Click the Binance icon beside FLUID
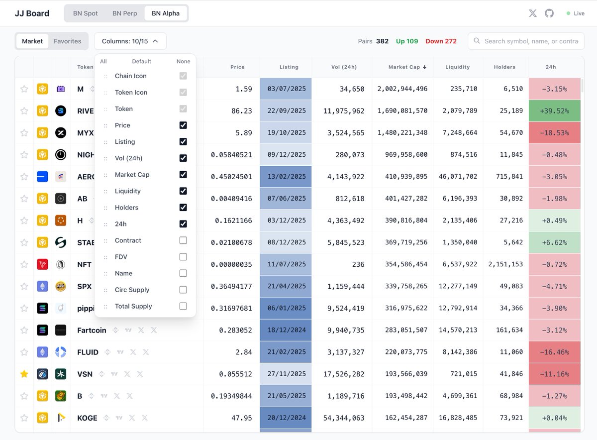This screenshot has width=597, height=440. [107, 352]
